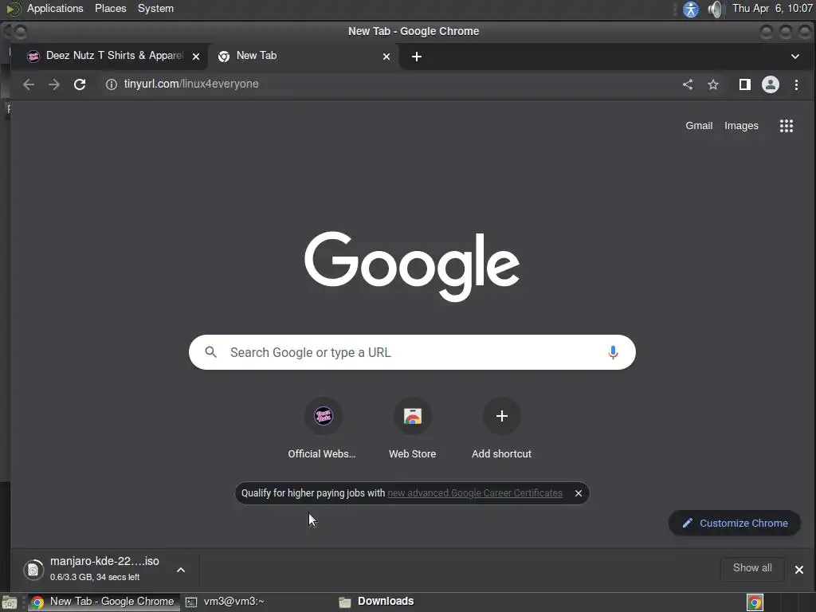Open the Web Store shortcut

[x=413, y=430]
